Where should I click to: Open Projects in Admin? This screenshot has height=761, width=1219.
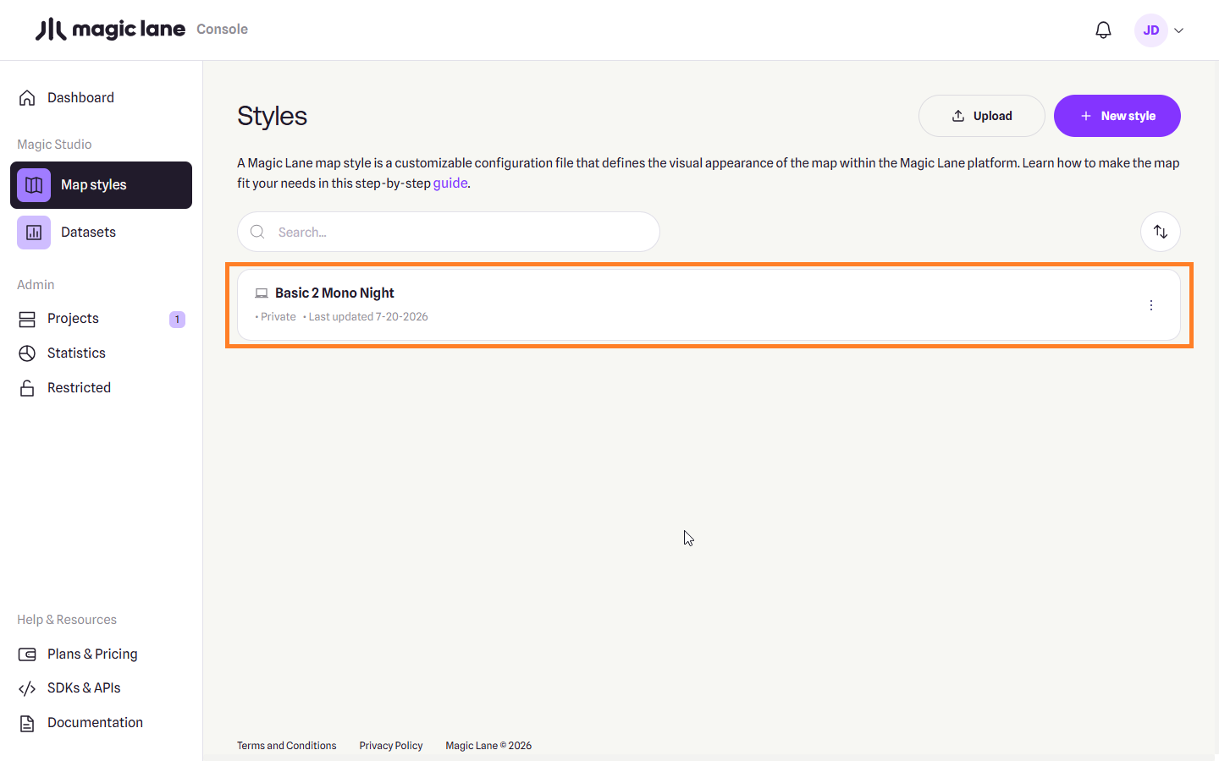click(73, 319)
